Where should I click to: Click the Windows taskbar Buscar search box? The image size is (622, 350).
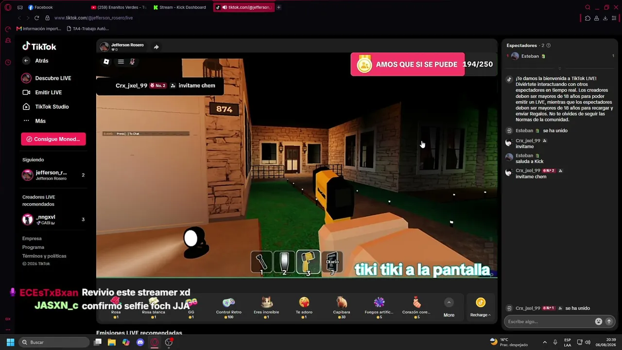54,342
